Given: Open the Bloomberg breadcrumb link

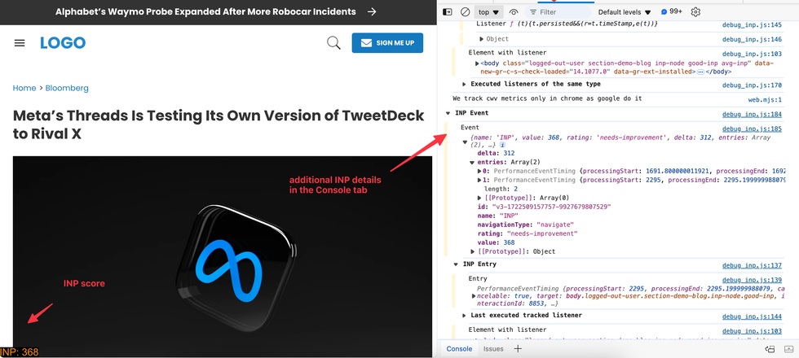Looking at the screenshot, I should [x=67, y=88].
